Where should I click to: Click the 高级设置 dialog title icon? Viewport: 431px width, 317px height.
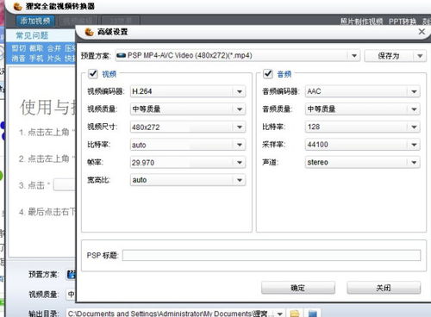[90, 32]
